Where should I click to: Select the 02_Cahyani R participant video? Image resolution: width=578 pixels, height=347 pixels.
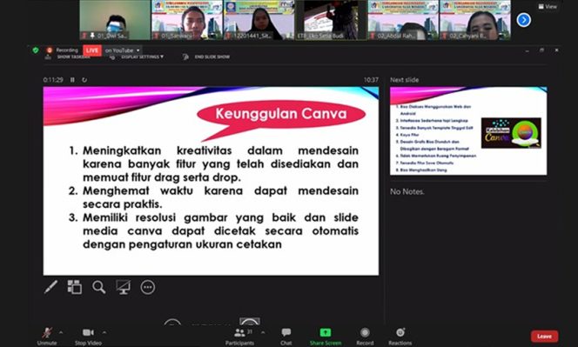[x=474, y=20]
